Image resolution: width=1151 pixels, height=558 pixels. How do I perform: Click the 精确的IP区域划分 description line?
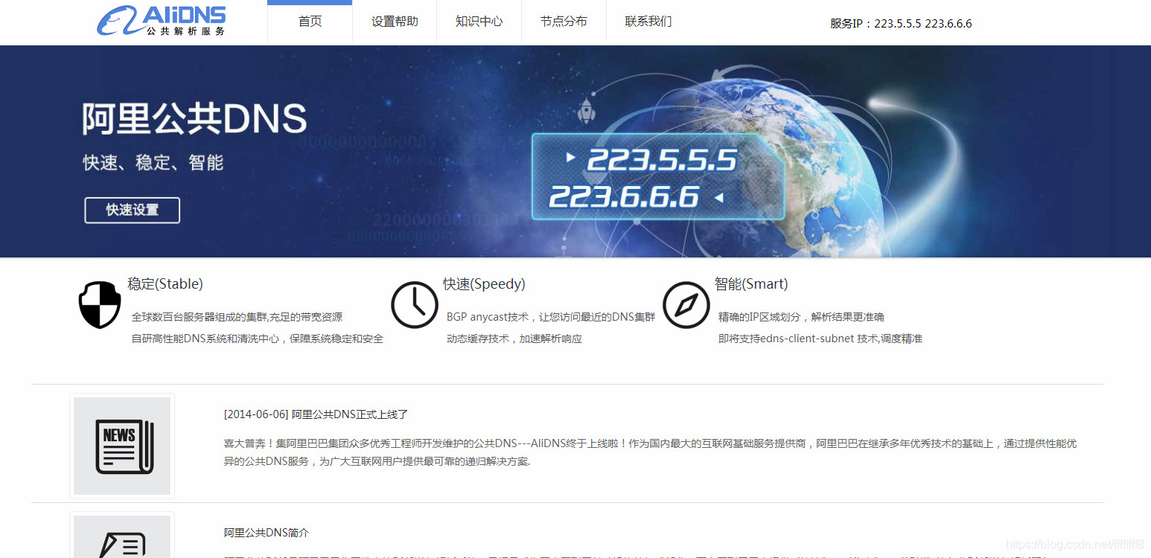(x=801, y=317)
